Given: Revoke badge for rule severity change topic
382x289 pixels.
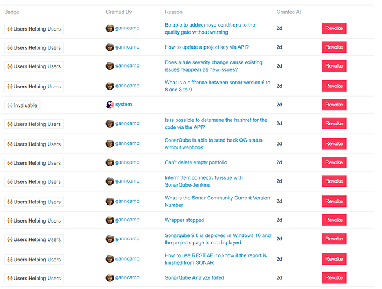Looking at the screenshot, I should point(334,66).
